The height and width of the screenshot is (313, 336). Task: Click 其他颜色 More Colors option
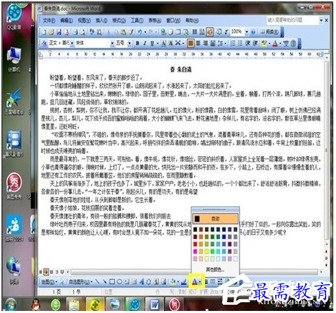pyautogui.click(x=215, y=270)
